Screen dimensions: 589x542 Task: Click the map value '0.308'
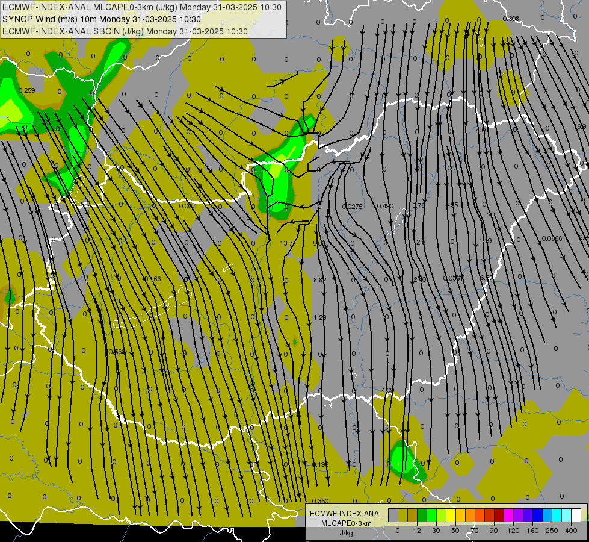(511, 19)
